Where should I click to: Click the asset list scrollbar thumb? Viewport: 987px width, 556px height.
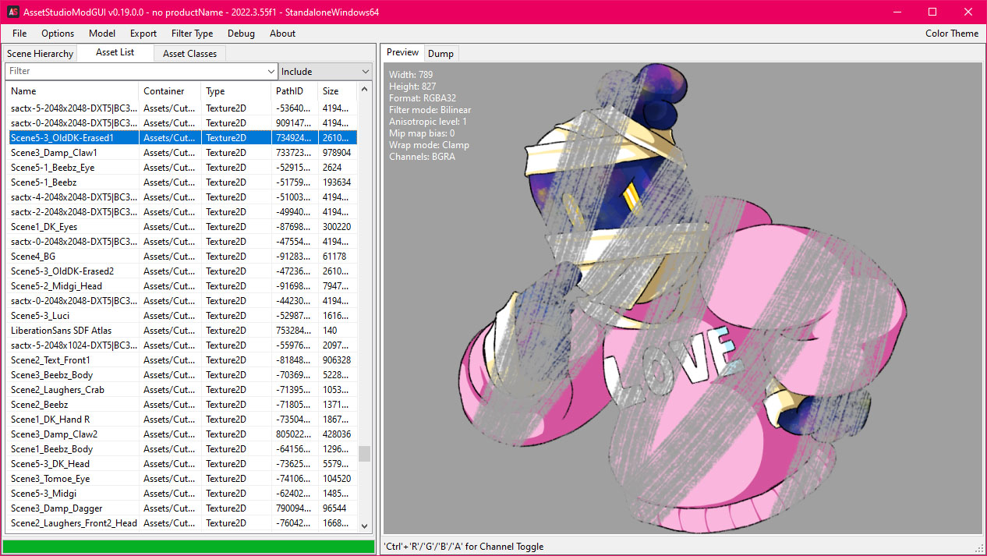click(364, 454)
